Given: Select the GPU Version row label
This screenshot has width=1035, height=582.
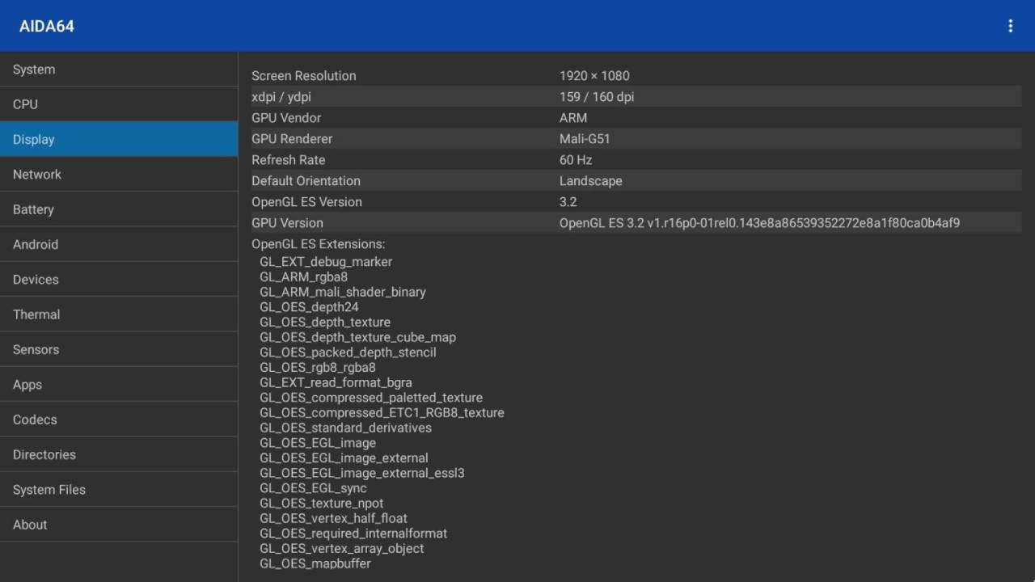Looking at the screenshot, I should 287,223.
